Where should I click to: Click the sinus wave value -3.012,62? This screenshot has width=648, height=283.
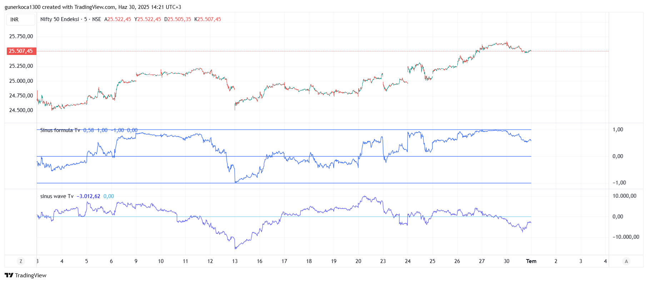[88, 196]
